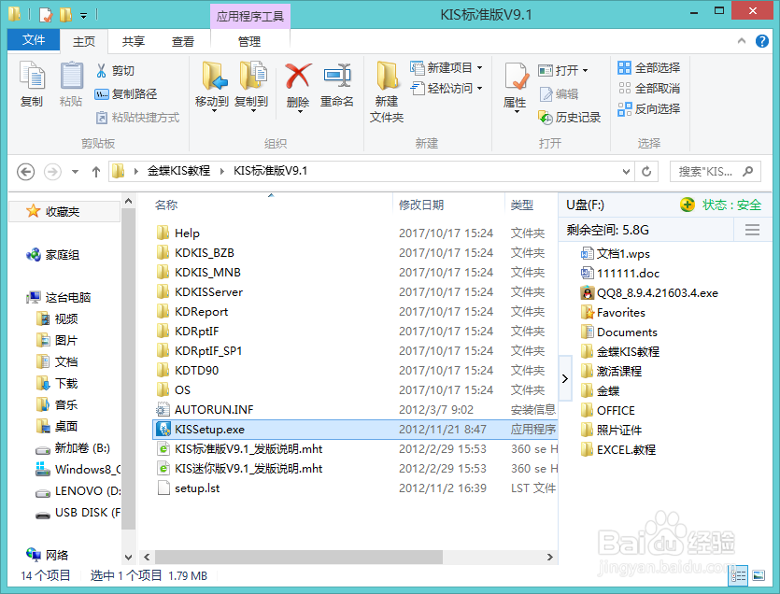Click 金蝶KIS教程 in the breadcrumb path
The height and width of the screenshot is (594, 780).
[178, 171]
